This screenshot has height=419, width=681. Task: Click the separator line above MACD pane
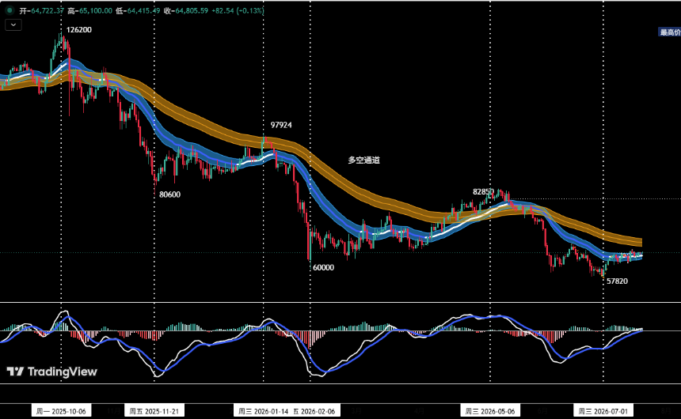pyautogui.click(x=340, y=302)
